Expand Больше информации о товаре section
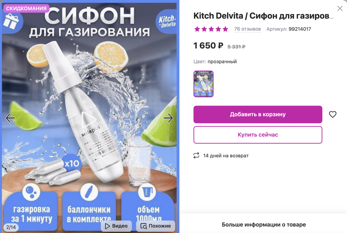The image size is (347, 233). pyautogui.click(x=264, y=225)
